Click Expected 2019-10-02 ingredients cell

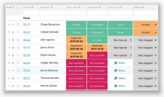point(97,47)
